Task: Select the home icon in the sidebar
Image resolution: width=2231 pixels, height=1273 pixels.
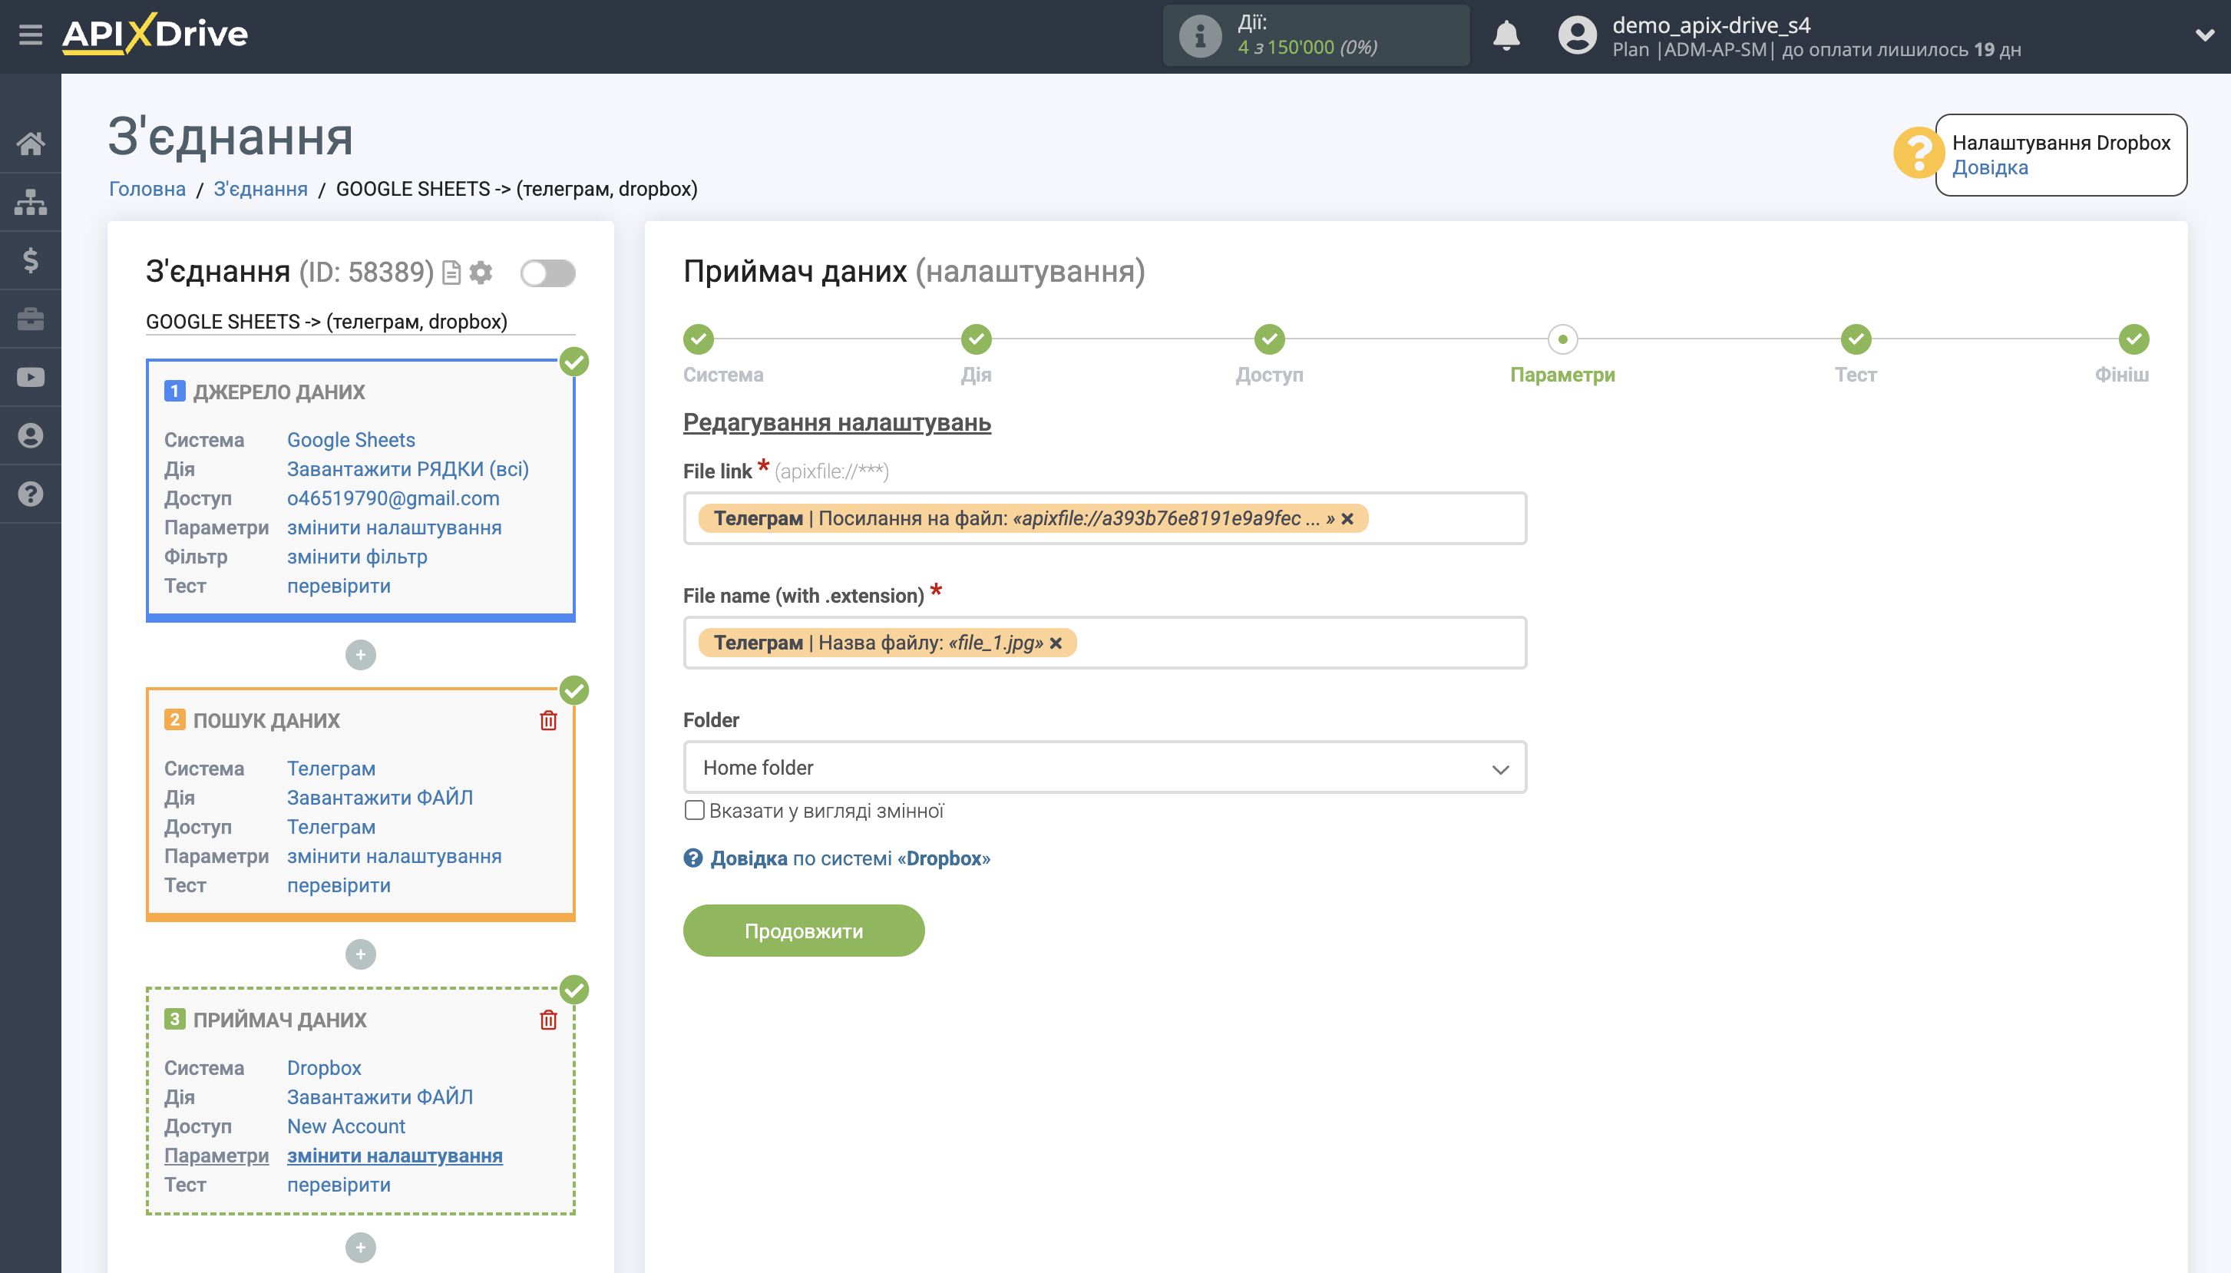Action: [x=31, y=144]
